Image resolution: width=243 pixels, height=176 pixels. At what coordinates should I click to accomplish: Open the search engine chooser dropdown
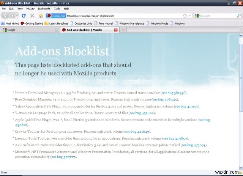point(197,16)
